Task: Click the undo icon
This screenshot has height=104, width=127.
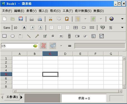Action: (78, 19)
